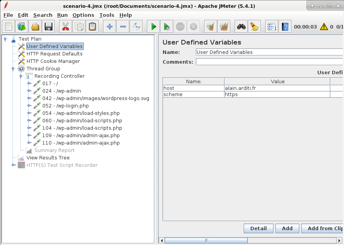Expand the 052 - /wp-login.php sampler

point(29,106)
